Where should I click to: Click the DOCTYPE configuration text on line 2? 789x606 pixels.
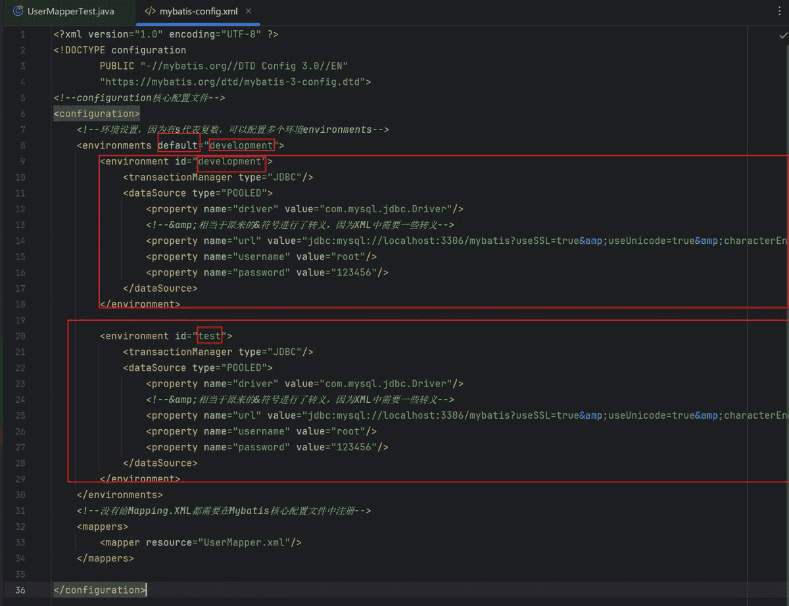coord(120,50)
